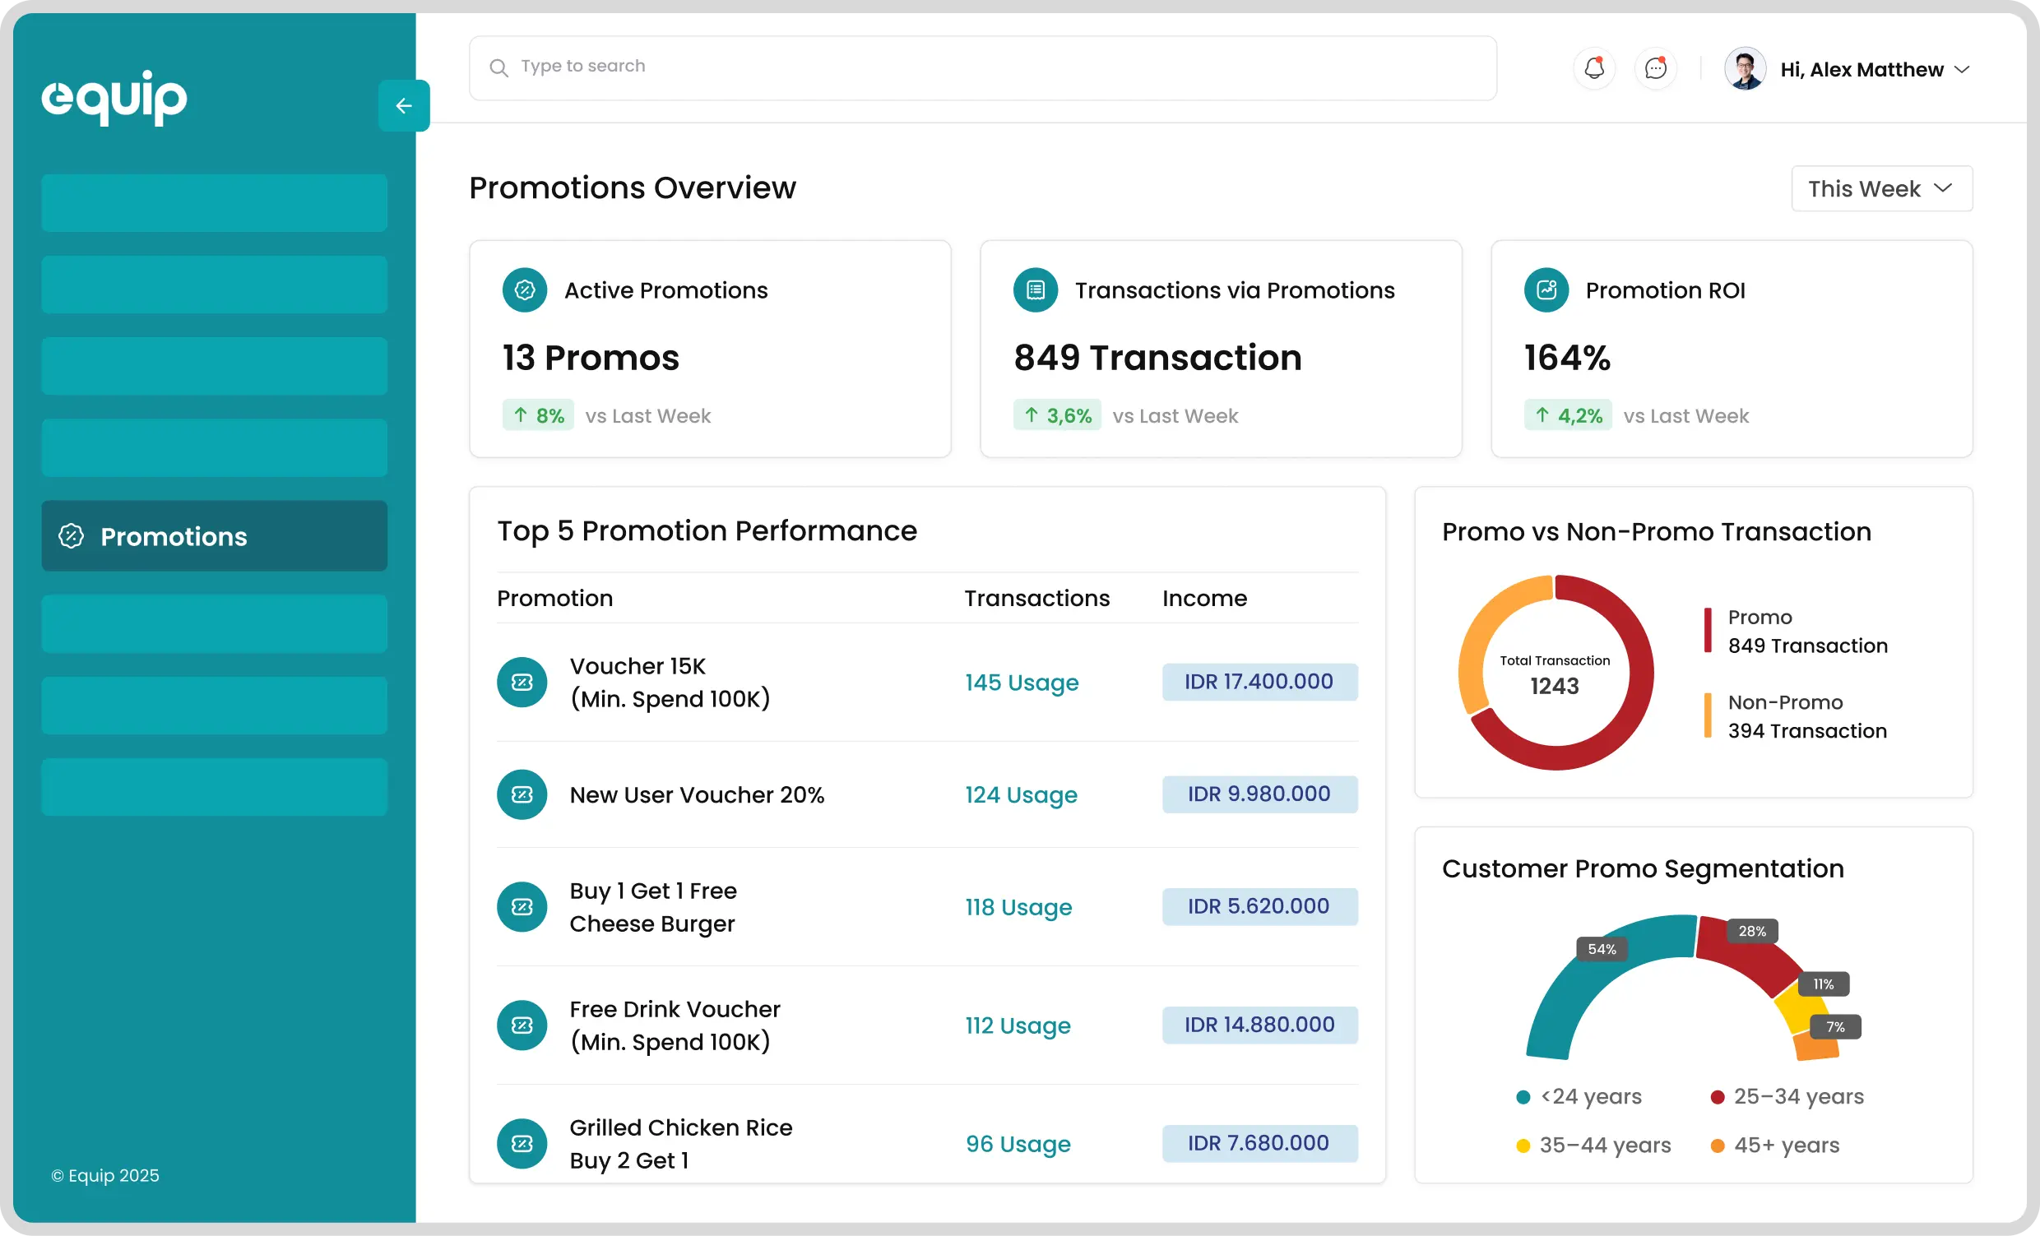Click the 145 Usage link
Screen dimensions: 2040x1236
pos(1021,683)
